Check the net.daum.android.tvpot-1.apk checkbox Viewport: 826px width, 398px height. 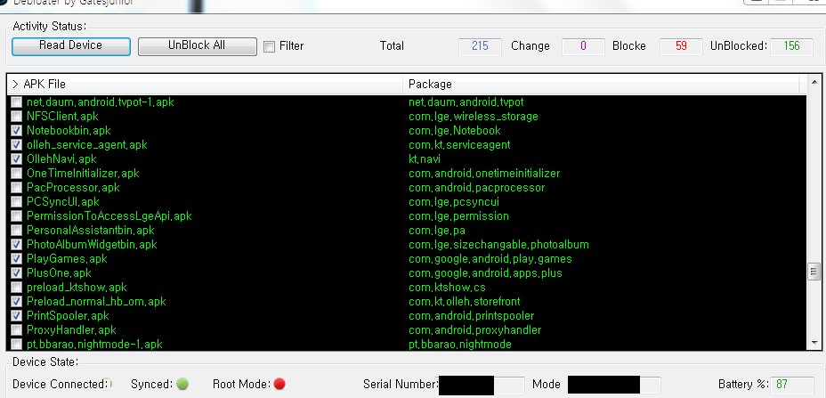(x=17, y=102)
